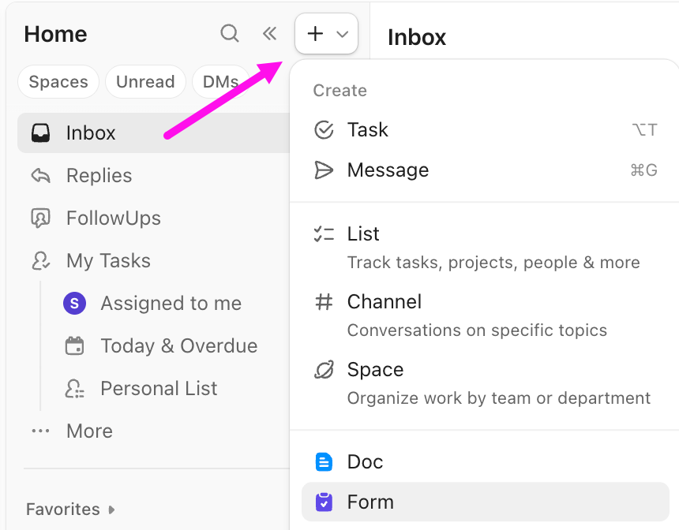Click the purple S avatar next to Assigned to me
Screen dimensions: 679x530
73,303
